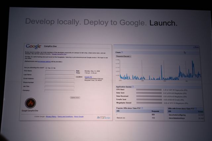Click the /docs/datastore/keys error URI
212x141 pixels.
click(x=177, y=118)
